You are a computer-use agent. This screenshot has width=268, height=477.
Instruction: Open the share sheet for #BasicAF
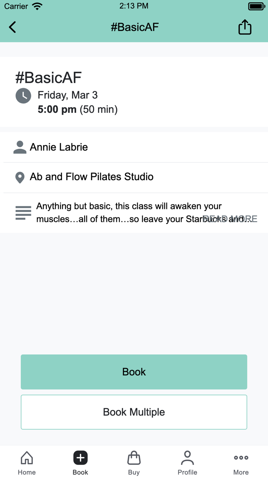coord(245,27)
